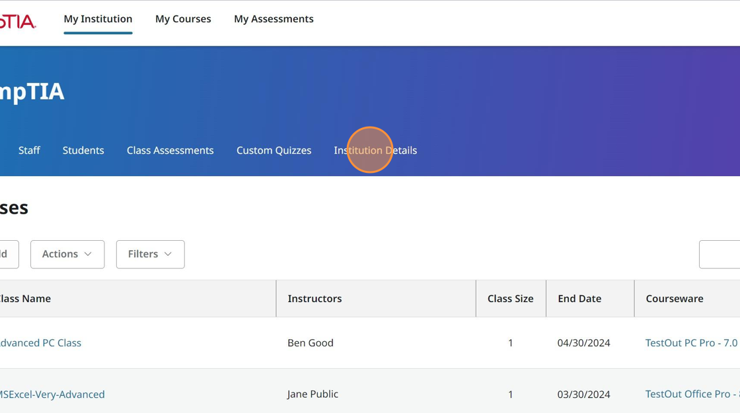Switch to the My Assessments tab
Screen dimensions: 740x413
tap(274, 18)
